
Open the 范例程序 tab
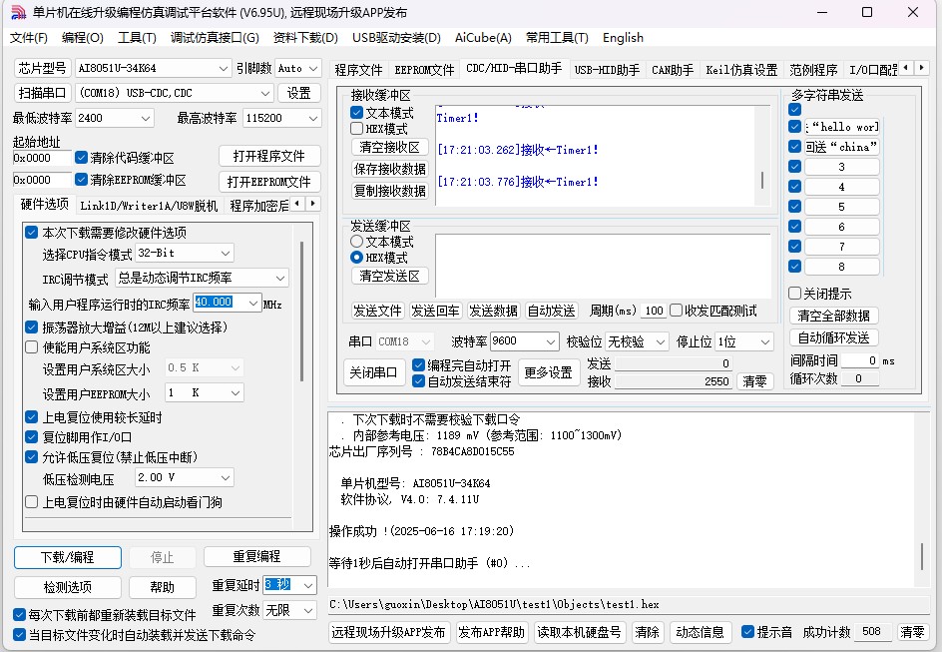coord(813,70)
